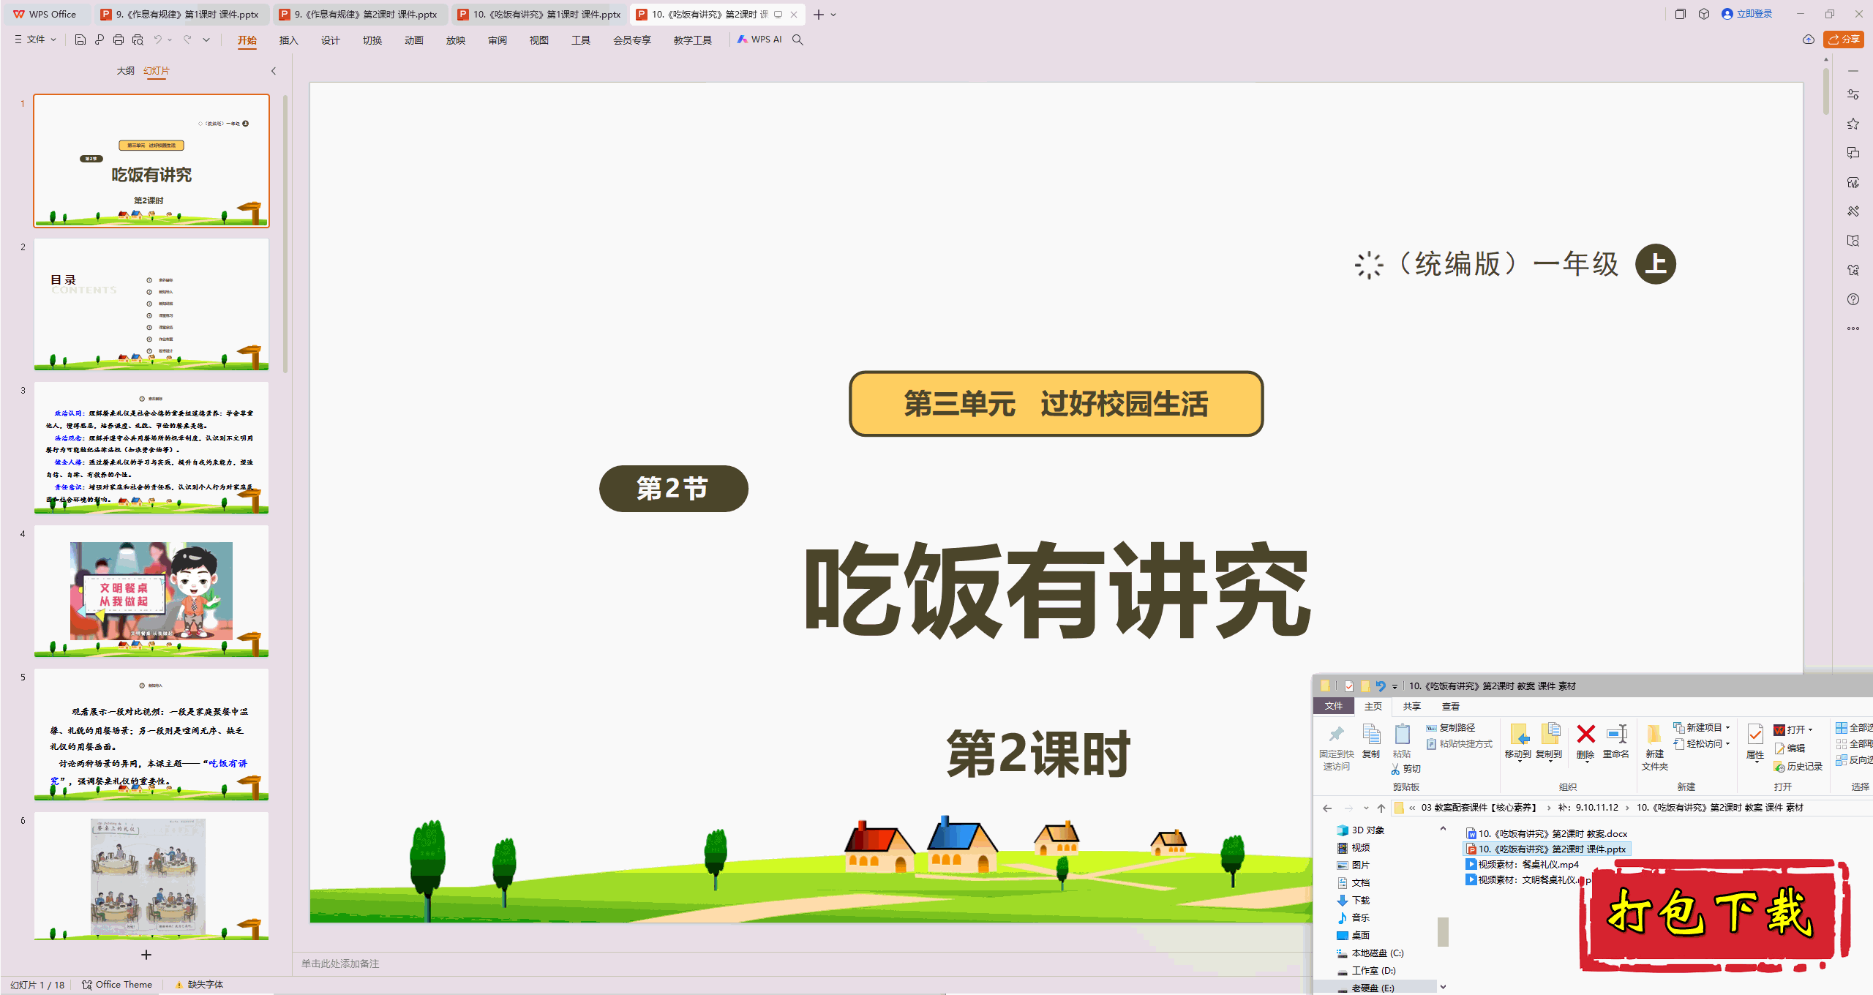Click 历史记录 in Explorer ribbon

click(1798, 766)
